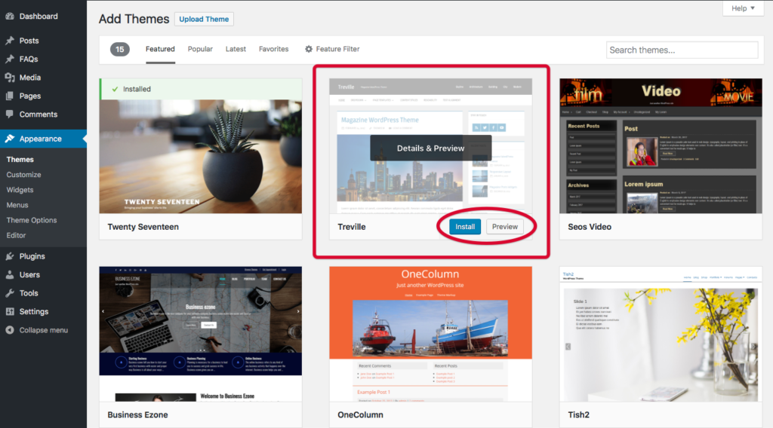Open Treville Details & Preview overlay
Viewport: 773px width, 428px height.
tap(430, 148)
